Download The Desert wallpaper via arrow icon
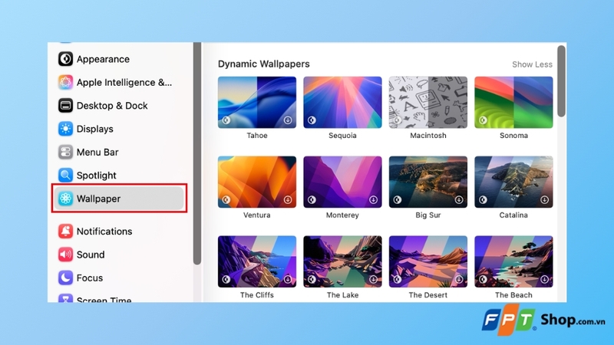 (459, 279)
